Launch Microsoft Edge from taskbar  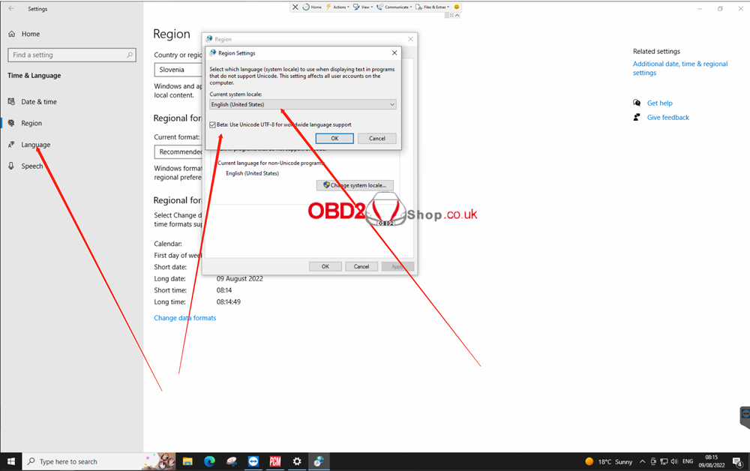(x=210, y=461)
